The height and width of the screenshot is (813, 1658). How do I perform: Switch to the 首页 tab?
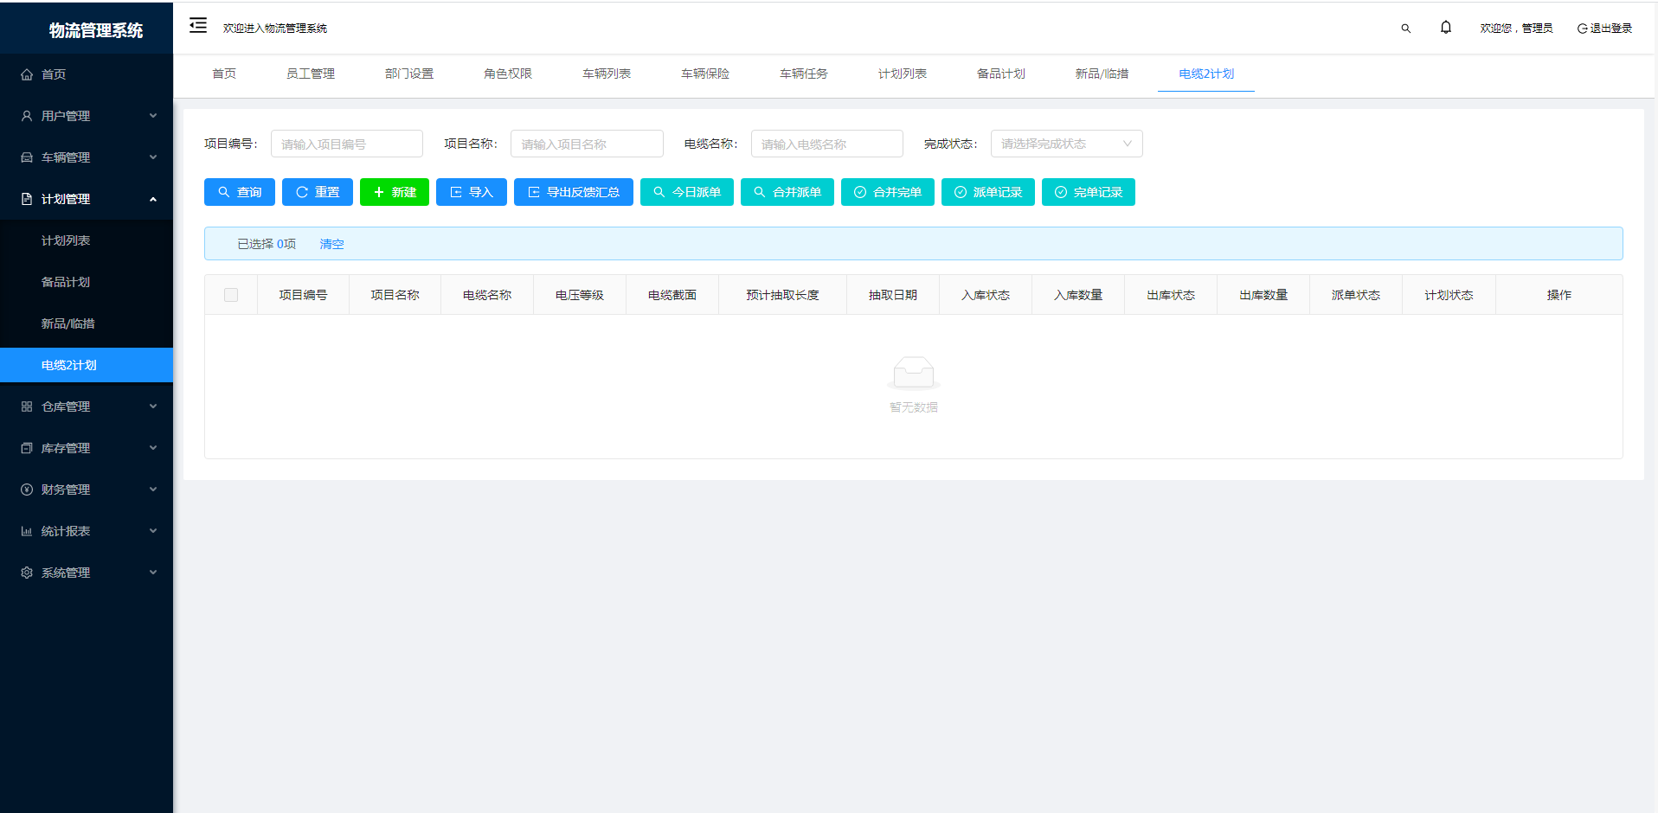coord(224,74)
